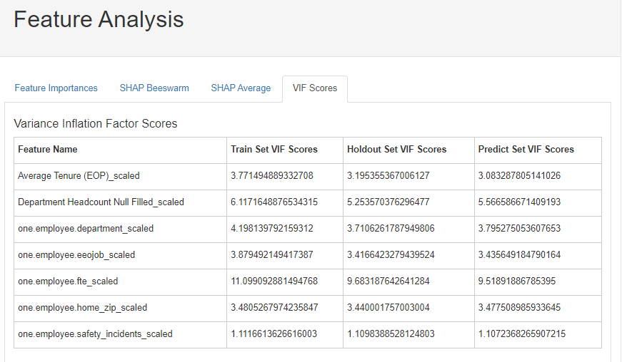Click the VIF Scores tab
The height and width of the screenshot is (362, 622).
click(314, 88)
